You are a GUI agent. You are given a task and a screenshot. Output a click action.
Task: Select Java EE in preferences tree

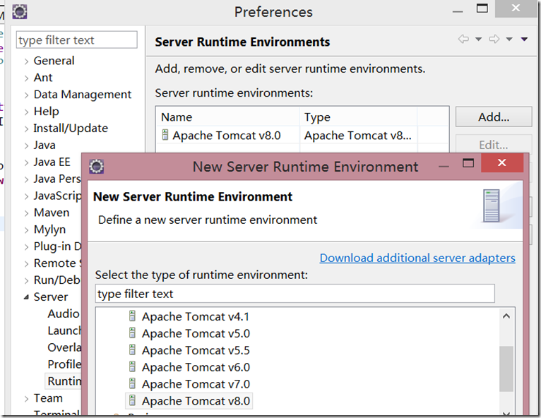(52, 162)
